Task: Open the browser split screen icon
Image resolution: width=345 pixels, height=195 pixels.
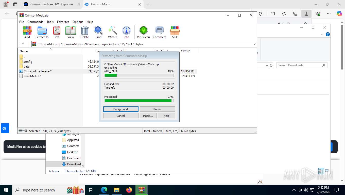Action: (273, 14)
